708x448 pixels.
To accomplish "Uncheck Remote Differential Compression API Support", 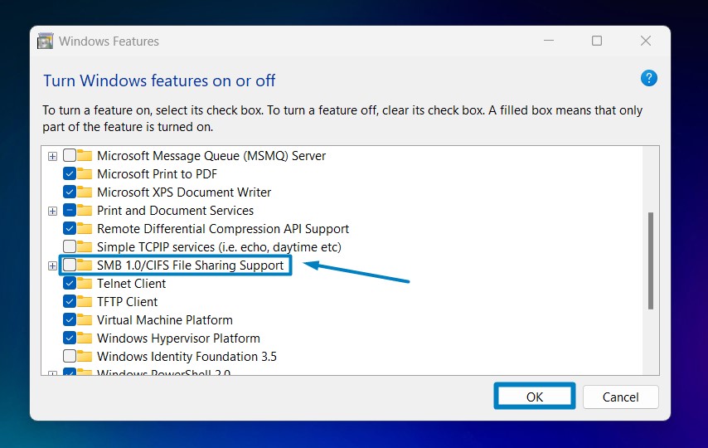I will pos(70,228).
